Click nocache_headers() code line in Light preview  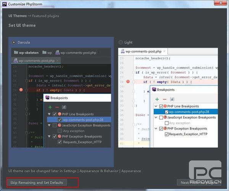coord(153,58)
